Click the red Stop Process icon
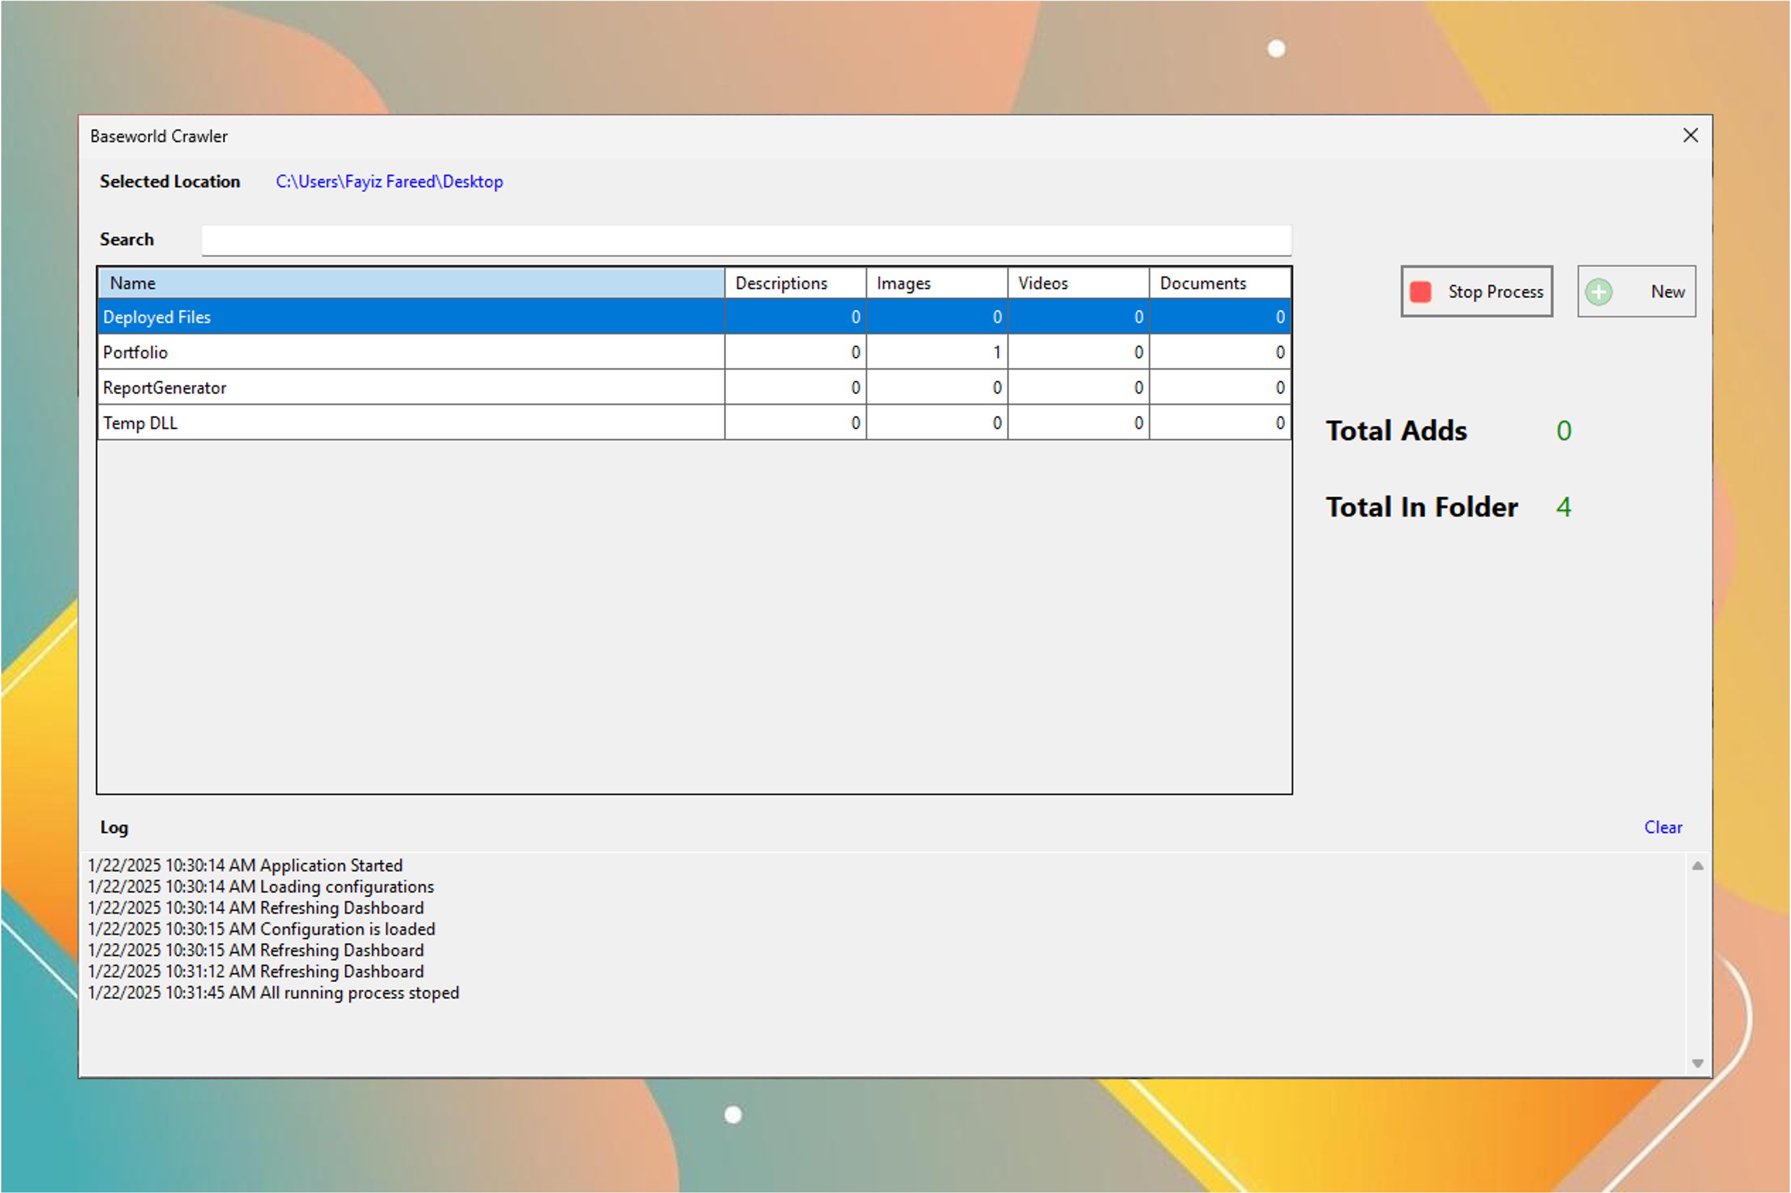 click(x=1420, y=292)
